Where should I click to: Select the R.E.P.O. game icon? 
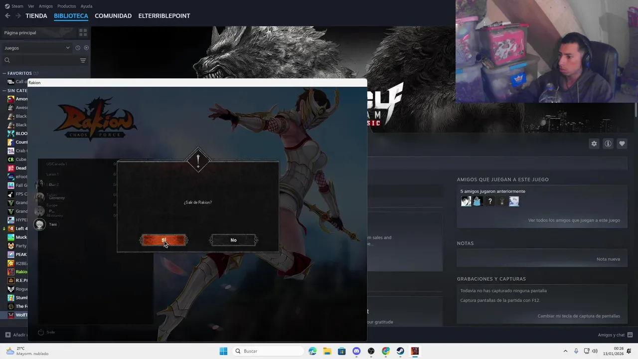click(11, 280)
